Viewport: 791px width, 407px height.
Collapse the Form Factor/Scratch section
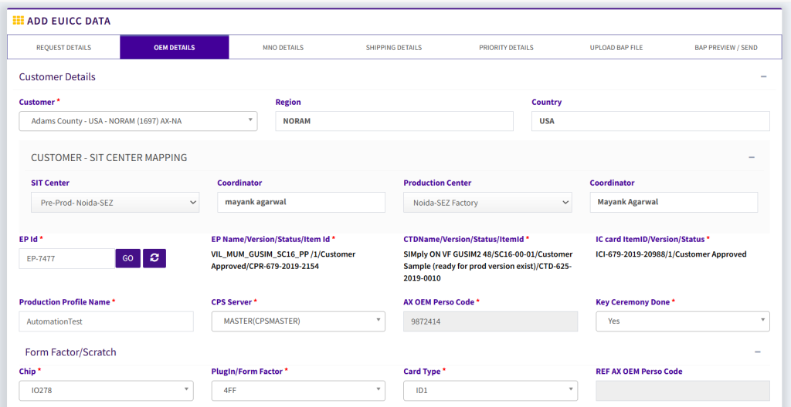tap(756, 352)
